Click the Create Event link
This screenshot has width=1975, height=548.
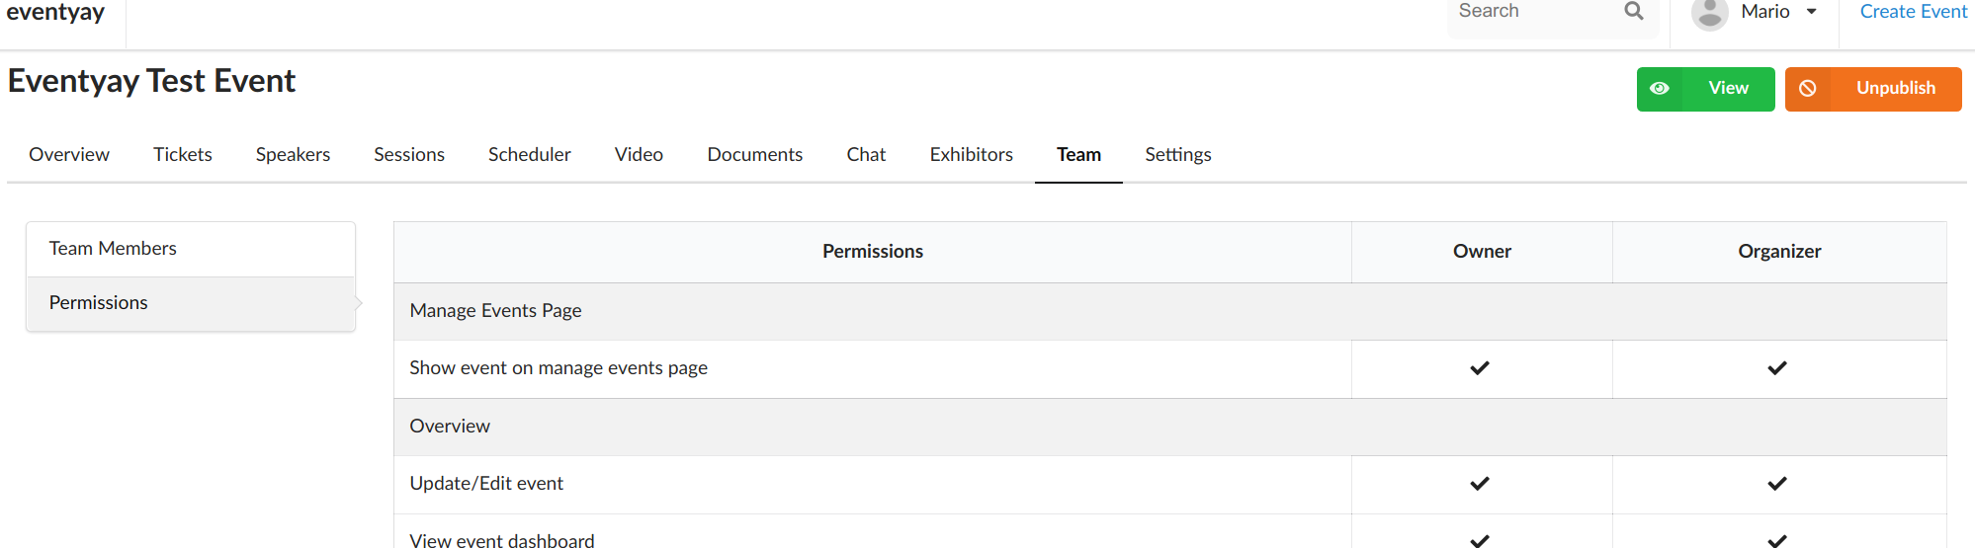1914,12
